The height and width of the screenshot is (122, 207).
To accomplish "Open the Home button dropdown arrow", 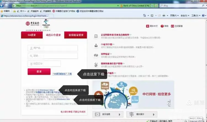I will pos(148,15).
